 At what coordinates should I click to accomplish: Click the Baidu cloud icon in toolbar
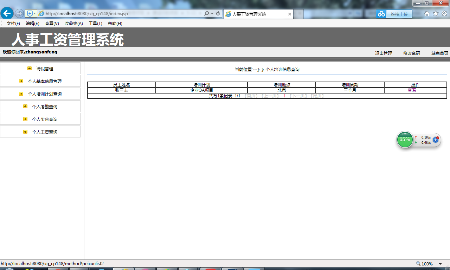(x=381, y=14)
